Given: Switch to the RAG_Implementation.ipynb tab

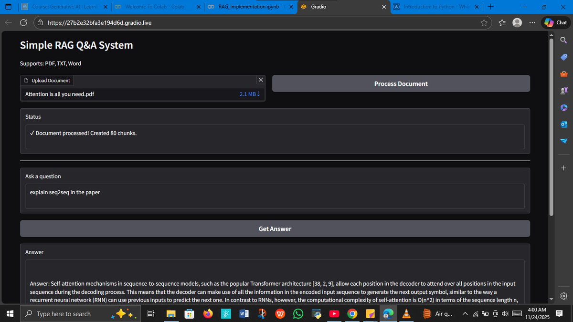Looking at the screenshot, I should 248,7.
